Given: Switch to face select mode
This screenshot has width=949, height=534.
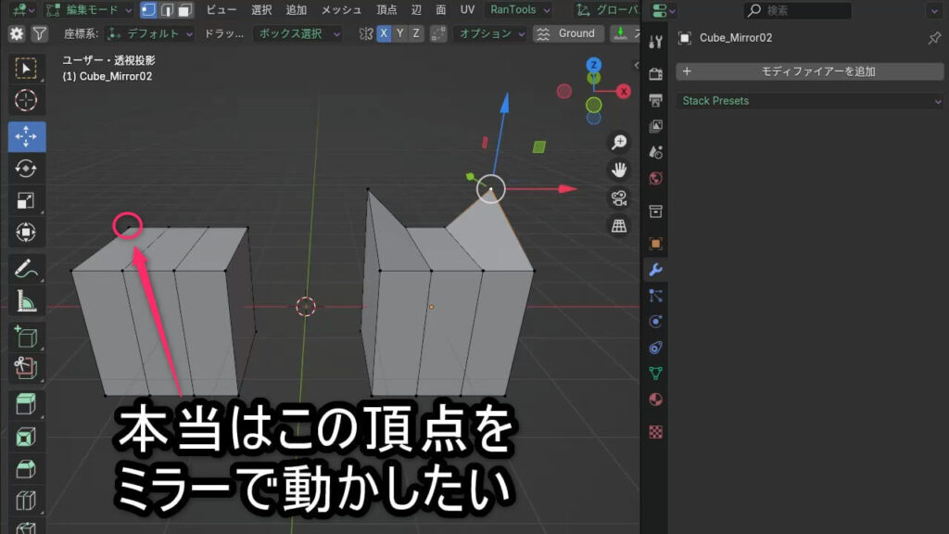Looking at the screenshot, I should tap(184, 10).
